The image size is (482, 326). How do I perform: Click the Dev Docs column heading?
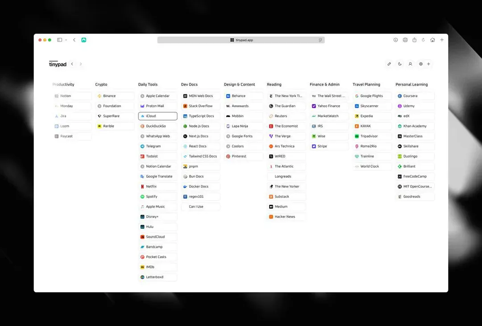pos(189,84)
